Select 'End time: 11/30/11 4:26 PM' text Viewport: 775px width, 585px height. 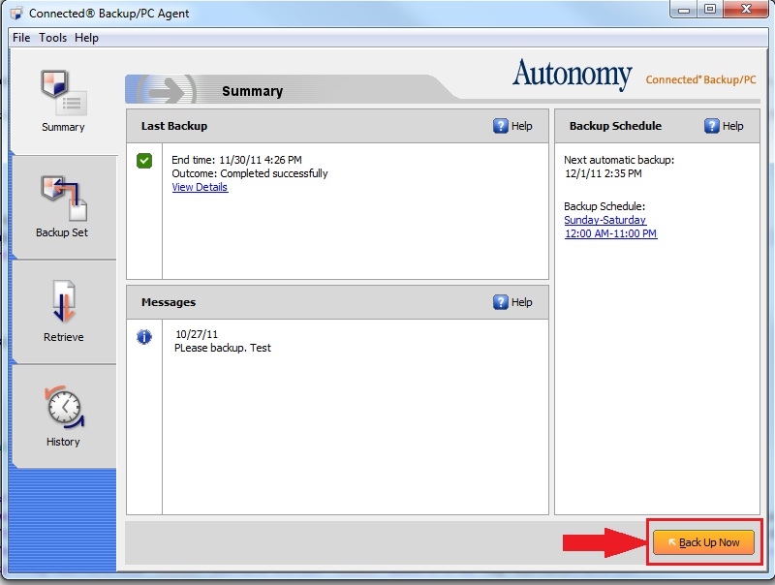coord(236,160)
